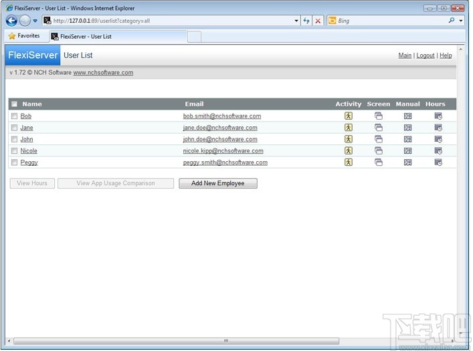The image size is (473, 351).
Task: Check the box next to Peggy
Action: [x=14, y=162]
